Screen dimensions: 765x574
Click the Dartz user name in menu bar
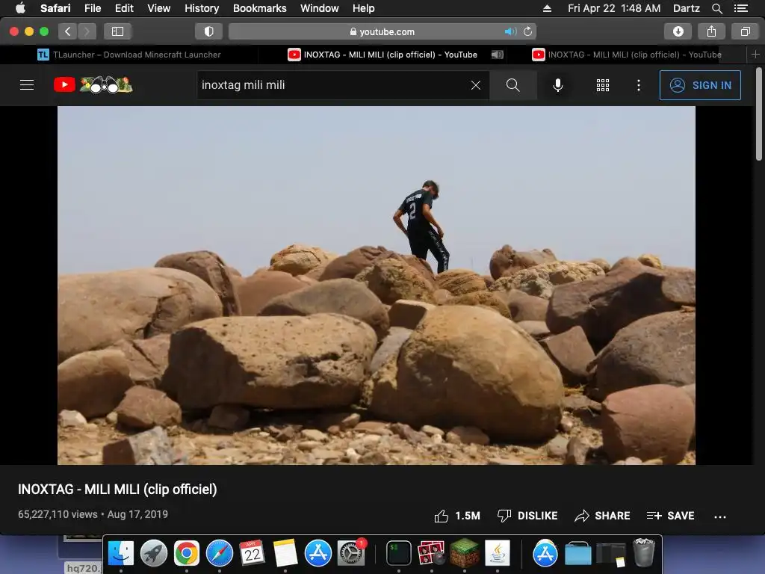[x=686, y=8]
